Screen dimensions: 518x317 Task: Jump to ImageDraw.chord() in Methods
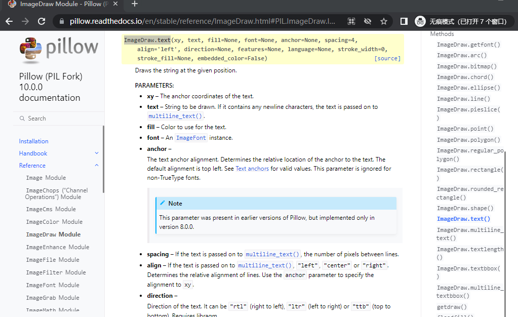(465, 77)
